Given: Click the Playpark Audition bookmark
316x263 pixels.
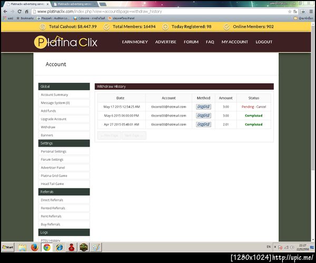Looking at the screenshot, I should pos(53,18).
